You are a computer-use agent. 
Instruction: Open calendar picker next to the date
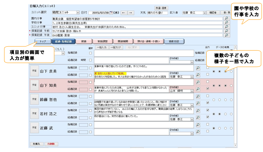pyautogui.click(x=111, y=12)
